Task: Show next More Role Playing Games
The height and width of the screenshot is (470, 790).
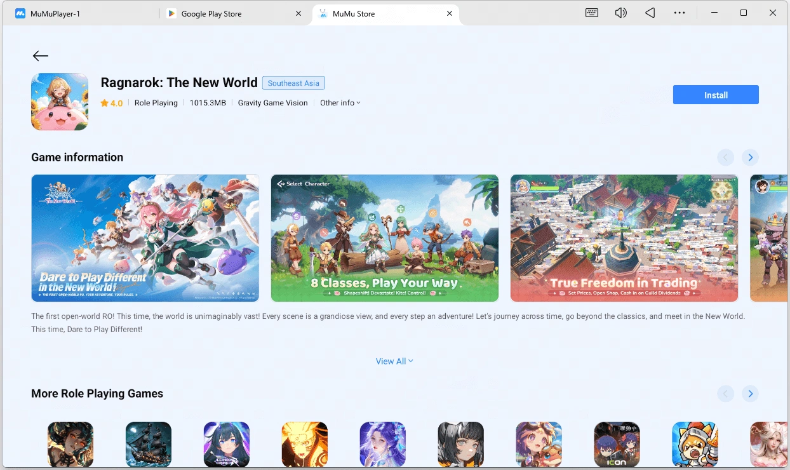Action: click(750, 394)
